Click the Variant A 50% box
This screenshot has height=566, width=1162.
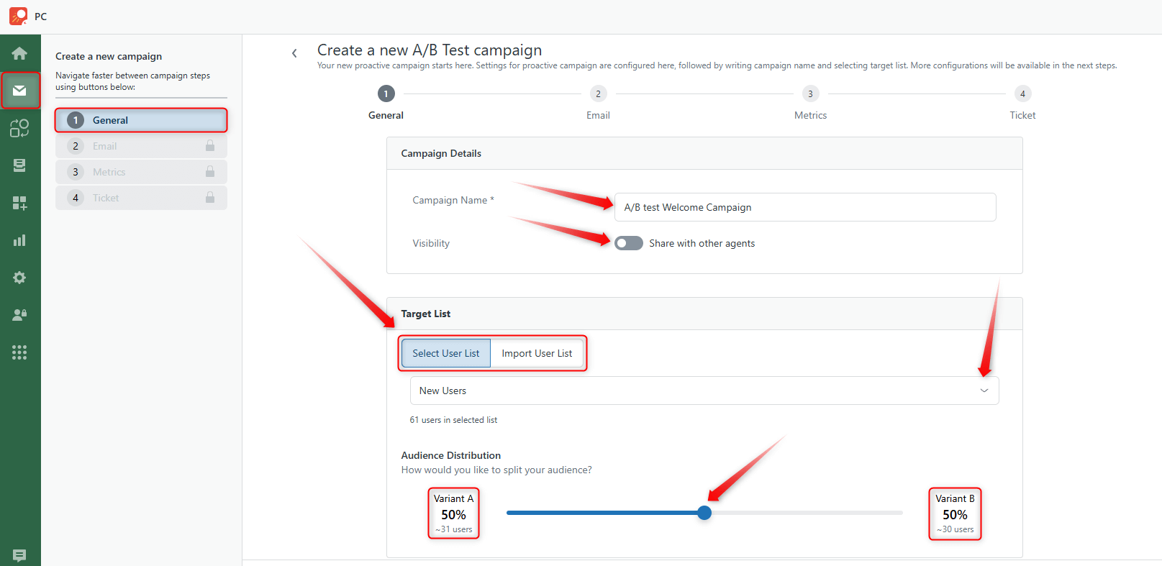coord(453,513)
